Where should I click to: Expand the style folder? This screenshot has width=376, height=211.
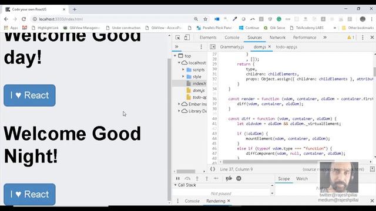pyautogui.click(x=183, y=77)
